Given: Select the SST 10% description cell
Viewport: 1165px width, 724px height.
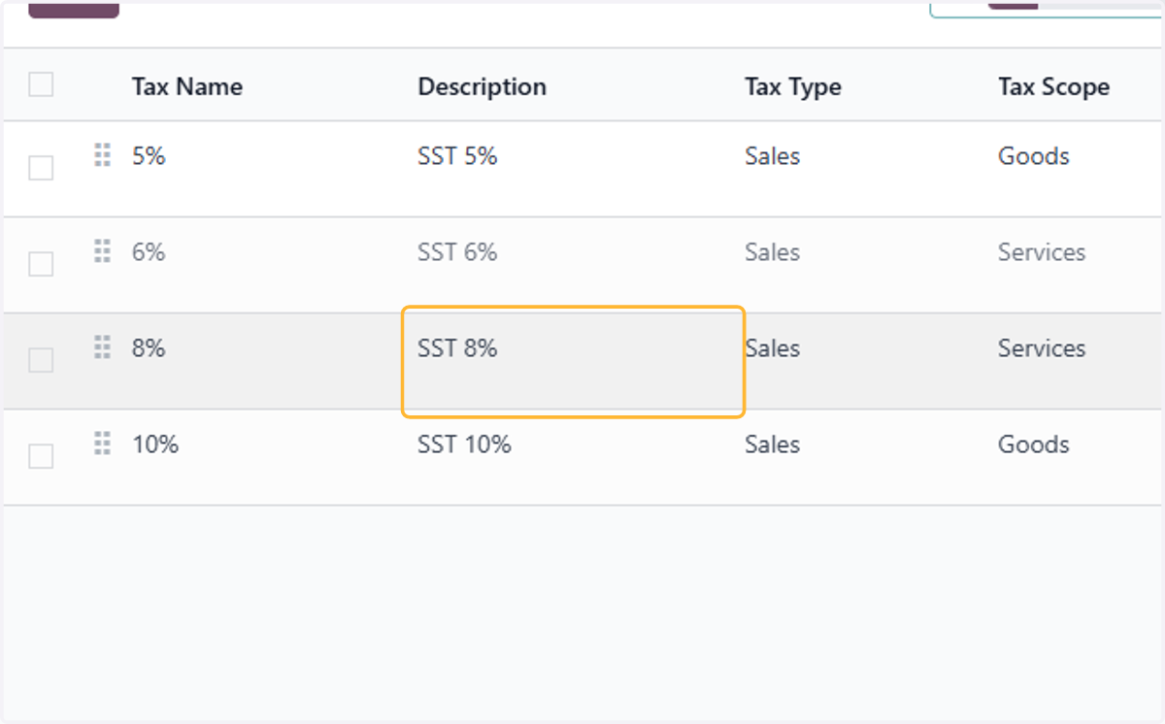Looking at the screenshot, I should click(464, 444).
